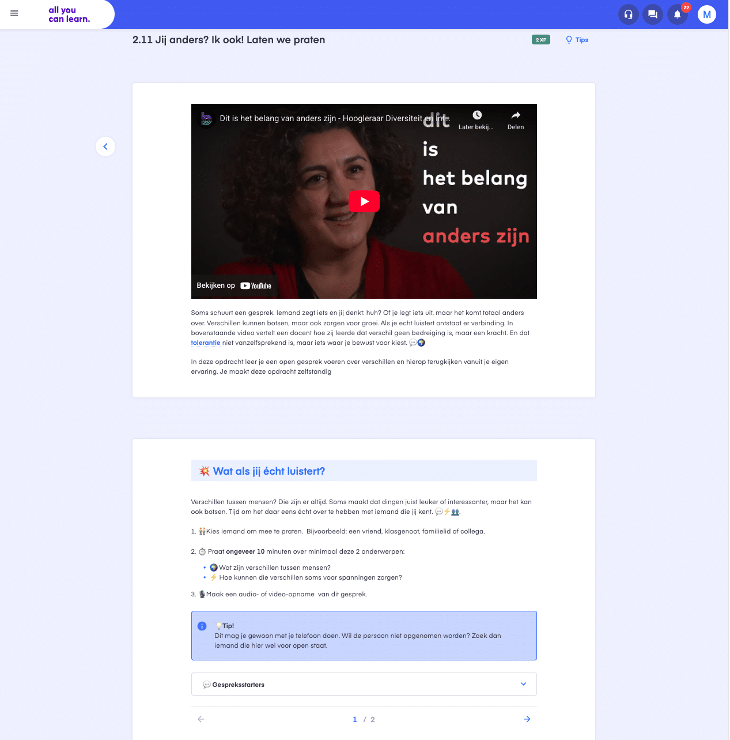Click the 2 XP badge
The image size is (730, 740).
(540, 40)
